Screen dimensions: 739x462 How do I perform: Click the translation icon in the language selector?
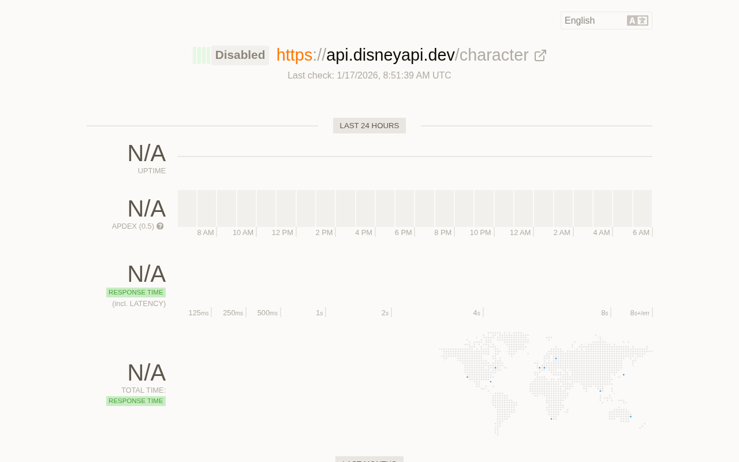pyautogui.click(x=637, y=21)
